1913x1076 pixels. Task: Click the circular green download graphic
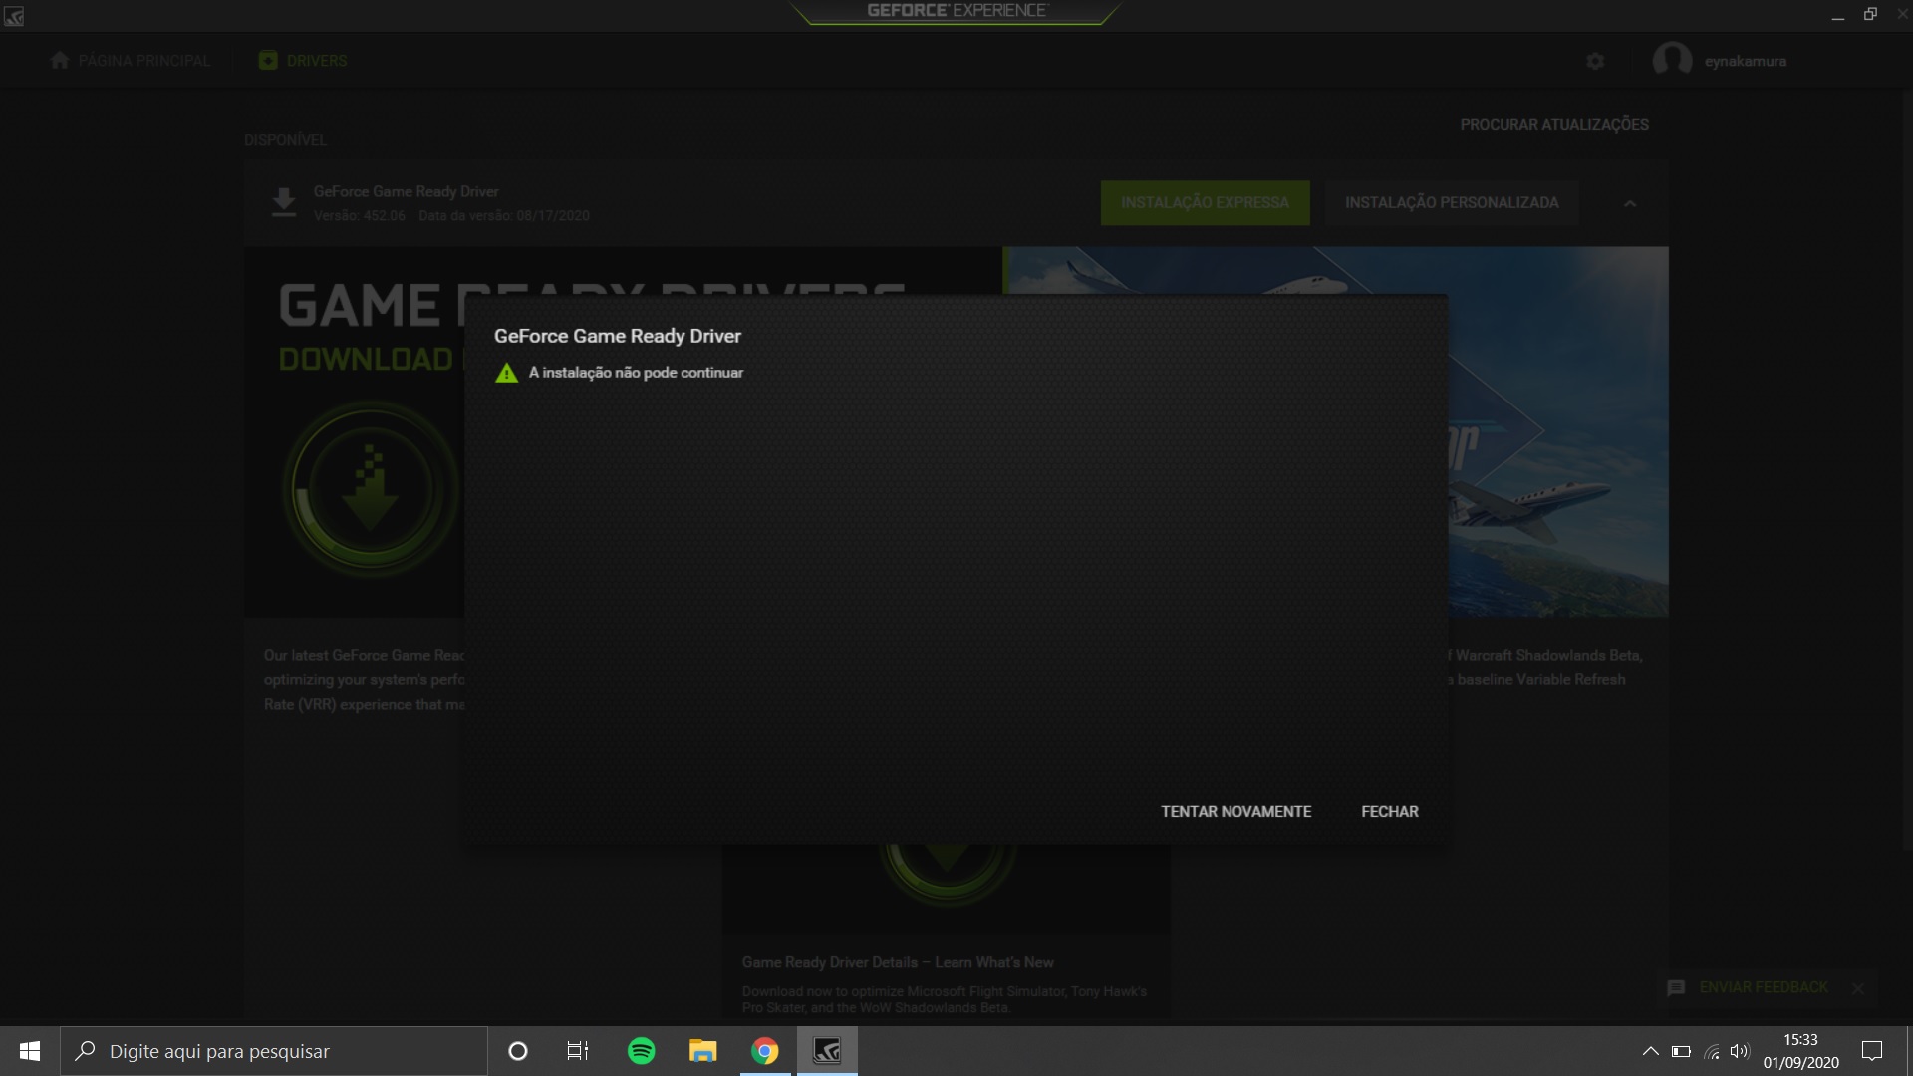pos(371,489)
